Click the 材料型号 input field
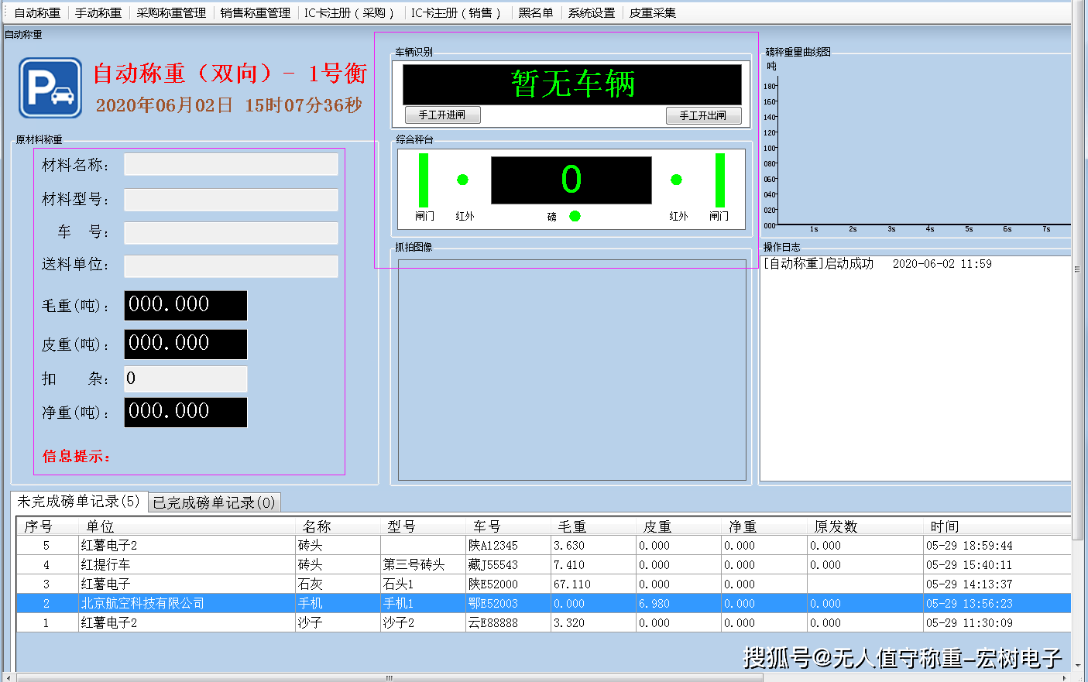The height and width of the screenshot is (682, 1088). [x=231, y=199]
